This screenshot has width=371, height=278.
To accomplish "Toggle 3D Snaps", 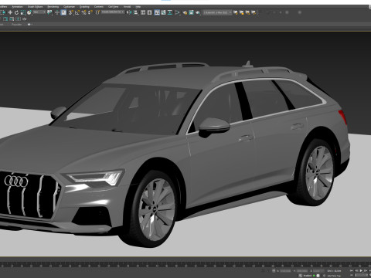I will (70, 12).
